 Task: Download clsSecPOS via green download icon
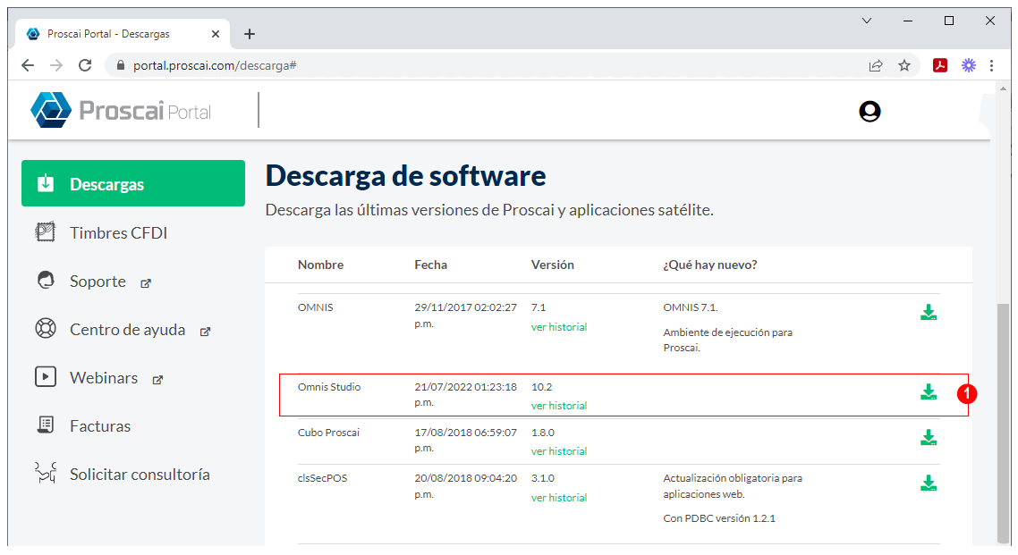(929, 483)
